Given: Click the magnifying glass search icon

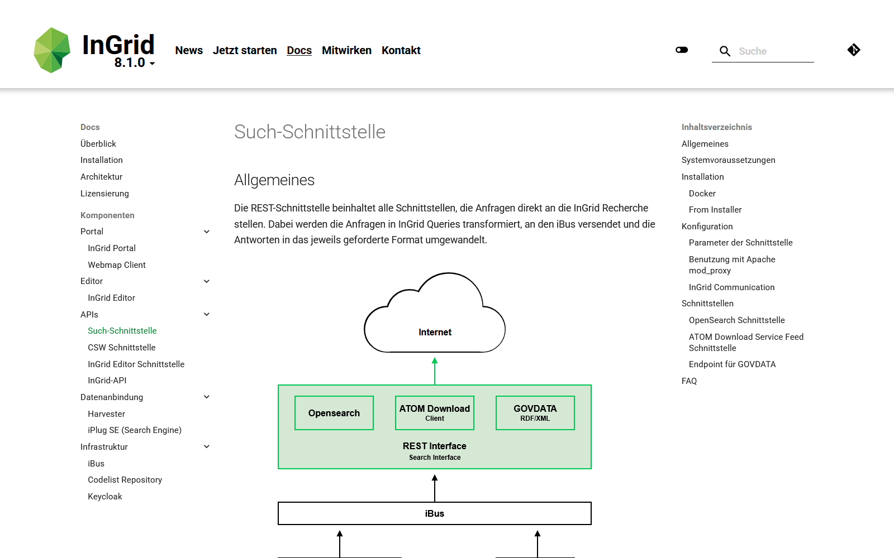Looking at the screenshot, I should tap(725, 51).
